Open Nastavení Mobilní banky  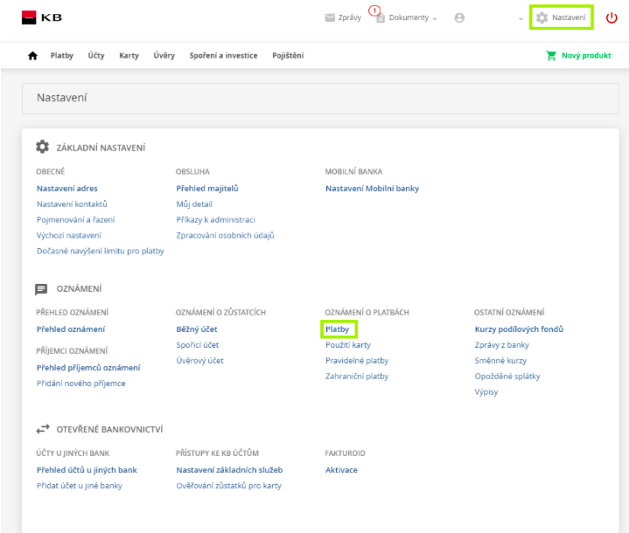point(373,189)
